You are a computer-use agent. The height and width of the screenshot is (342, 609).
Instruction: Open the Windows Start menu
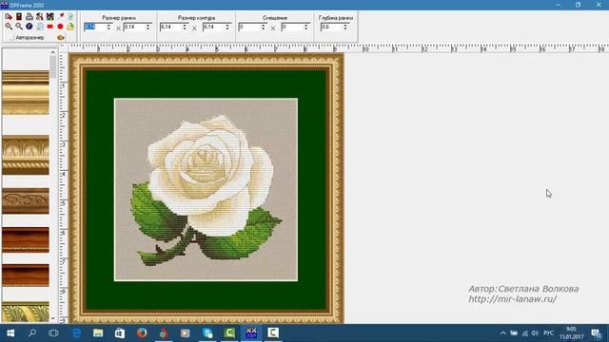point(10,332)
